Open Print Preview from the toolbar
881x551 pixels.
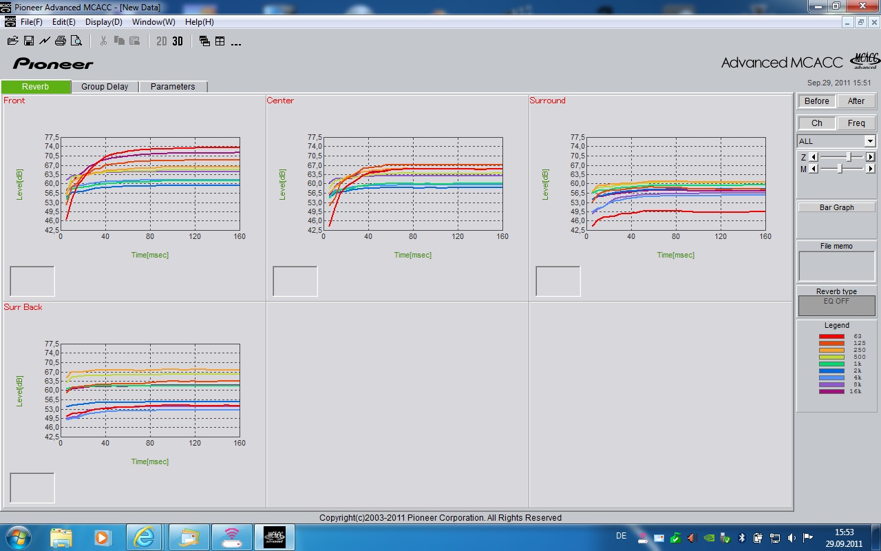click(x=76, y=41)
